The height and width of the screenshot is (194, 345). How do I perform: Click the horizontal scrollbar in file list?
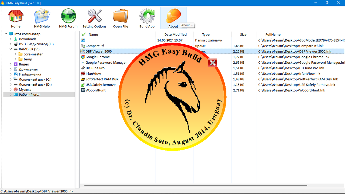point(195,186)
